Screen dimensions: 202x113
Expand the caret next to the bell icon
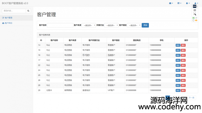pos(189,3)
